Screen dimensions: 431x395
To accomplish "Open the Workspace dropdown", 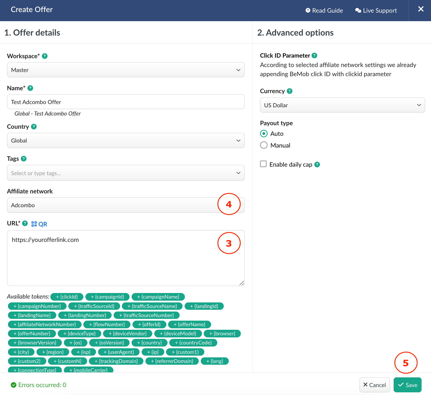I will pos(126,70).
